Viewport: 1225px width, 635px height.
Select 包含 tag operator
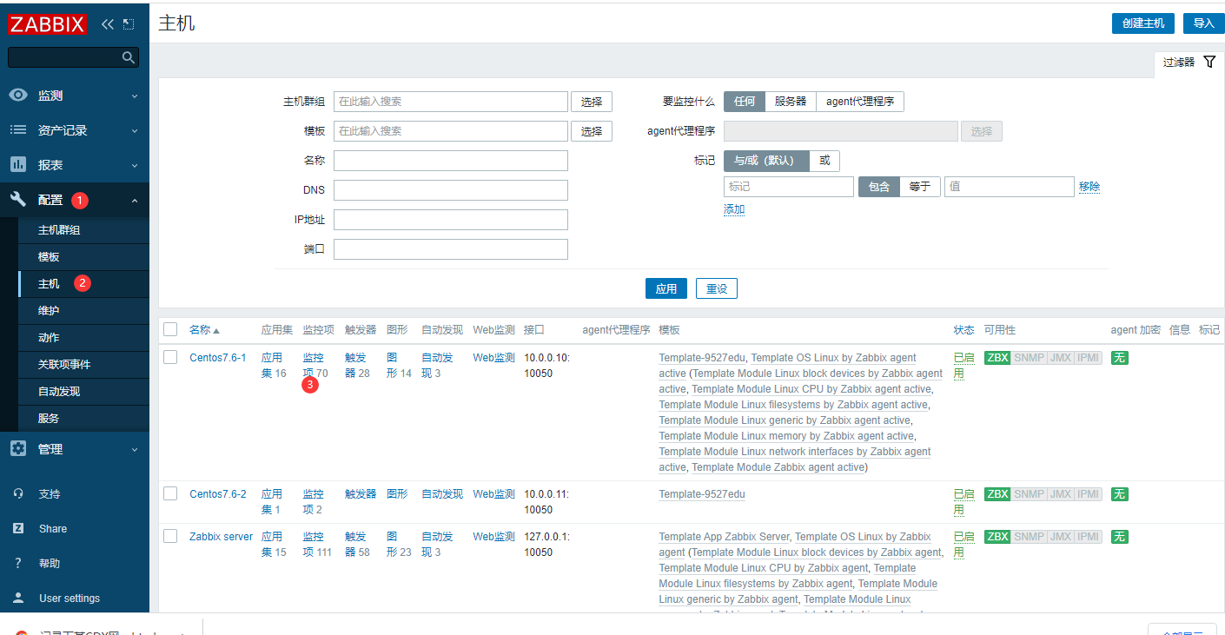coord(879,187)
